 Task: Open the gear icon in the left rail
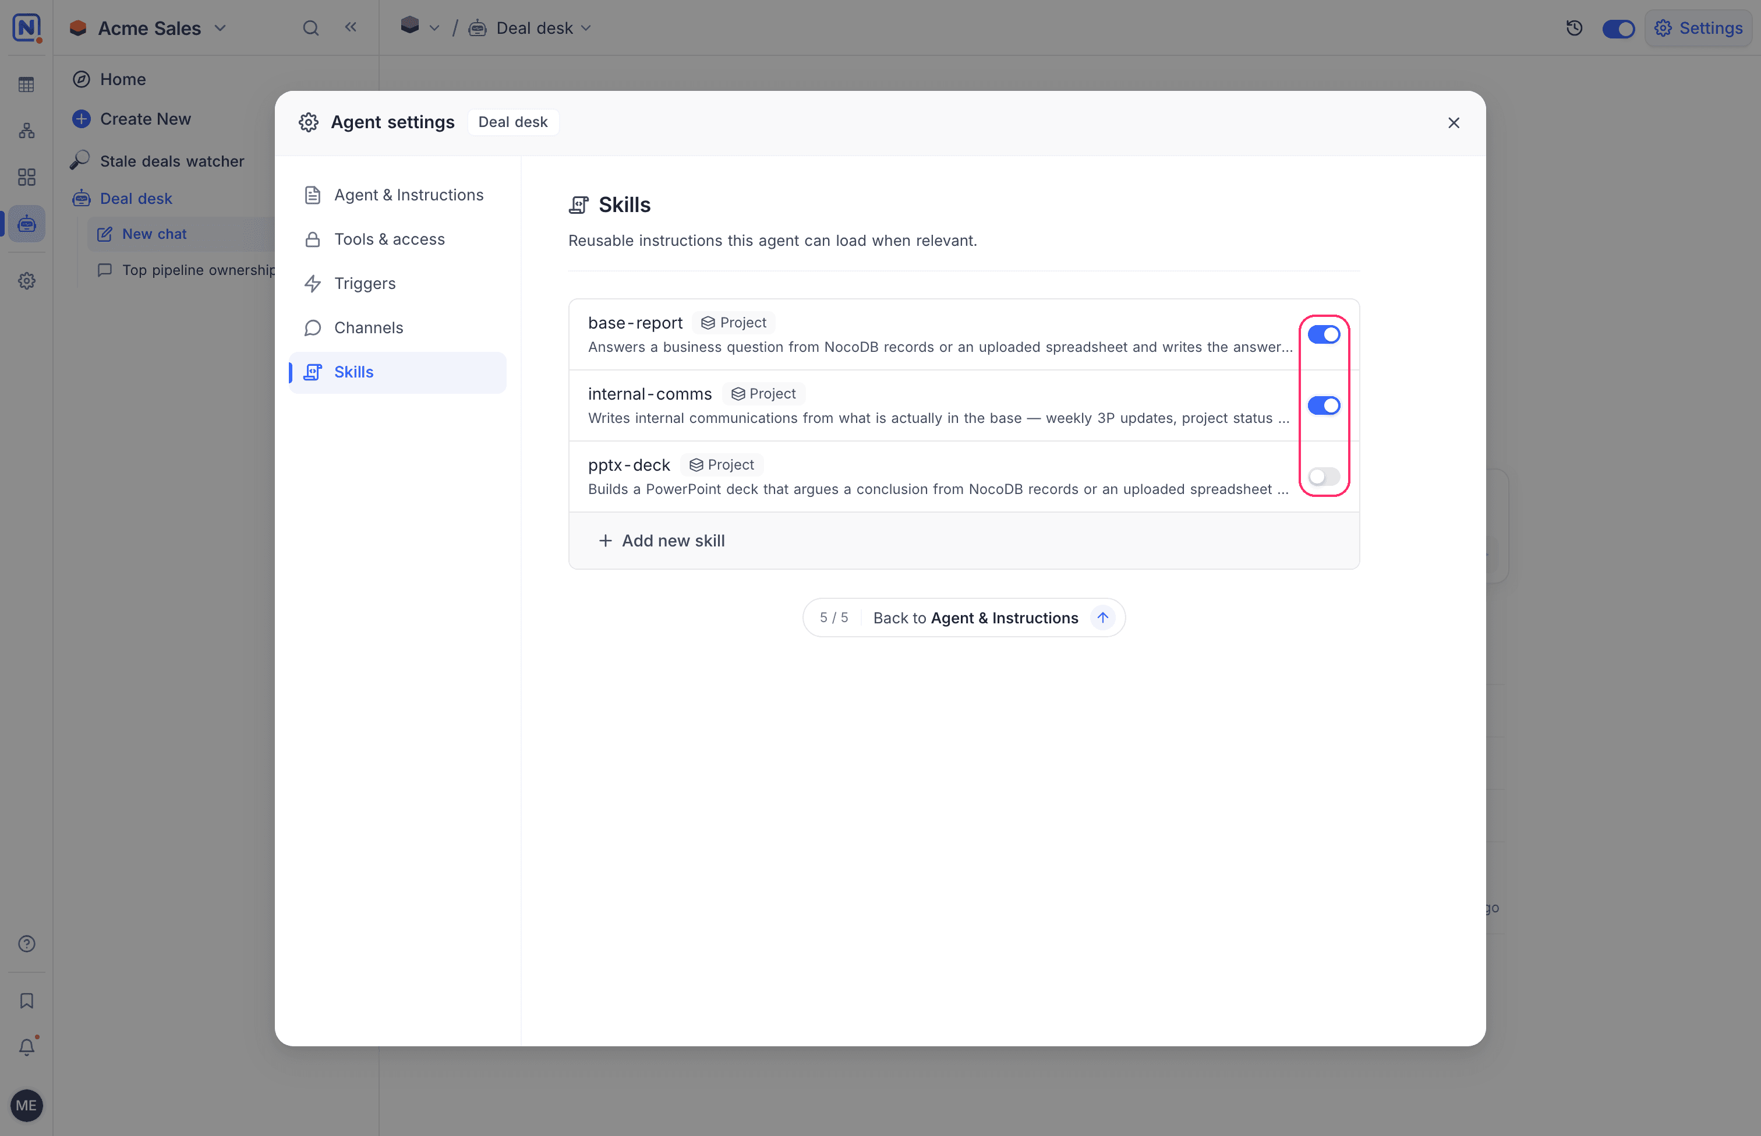(x=27, y=281)
